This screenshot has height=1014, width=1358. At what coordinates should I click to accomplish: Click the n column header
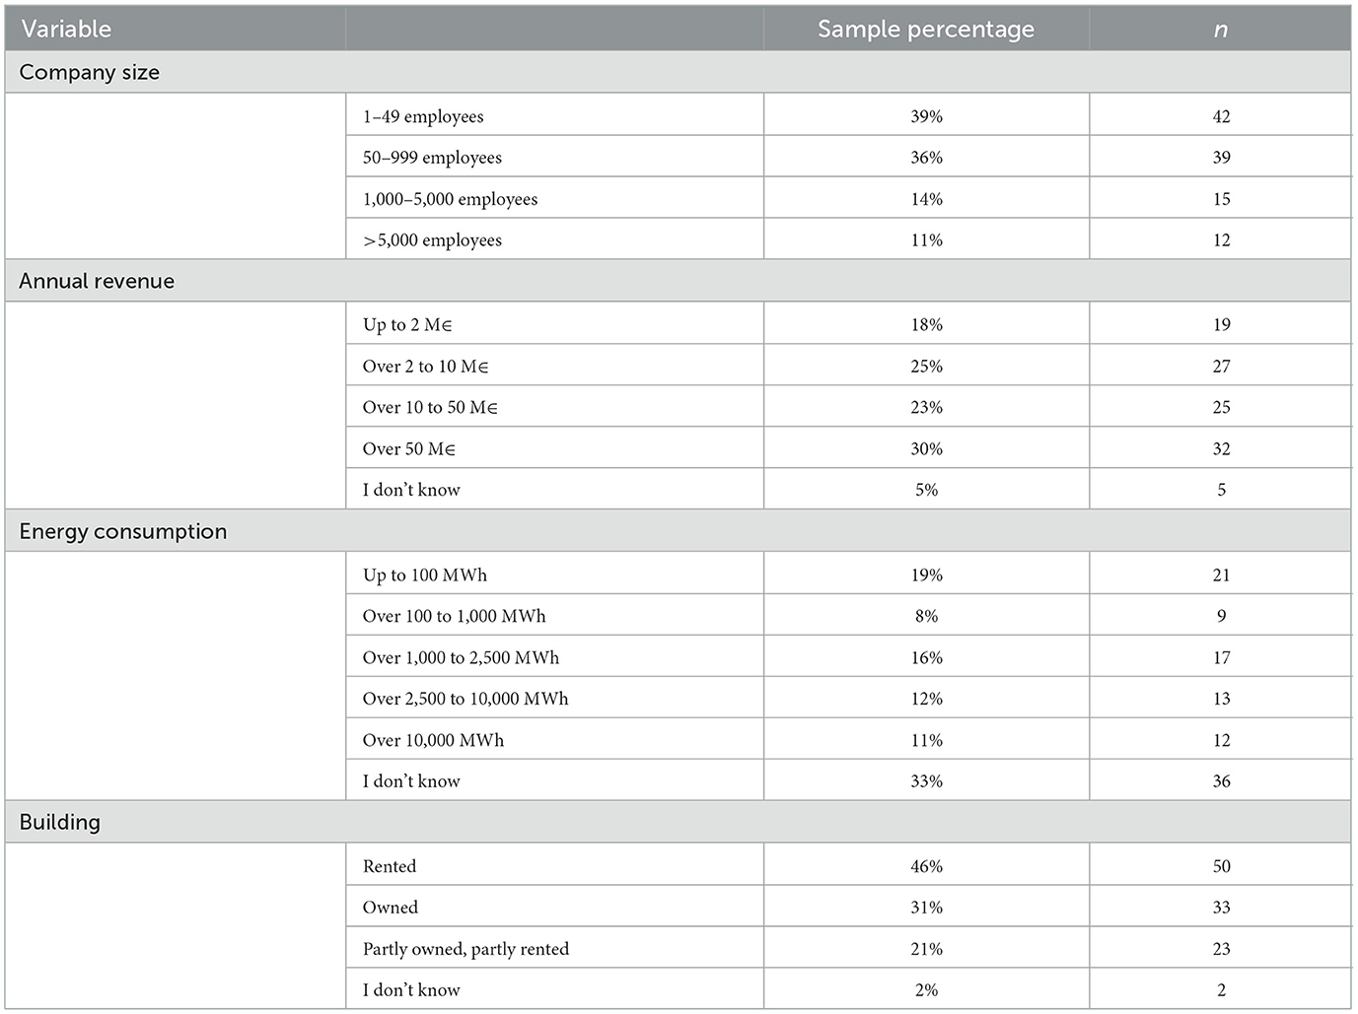click(x=1220, y=29)
